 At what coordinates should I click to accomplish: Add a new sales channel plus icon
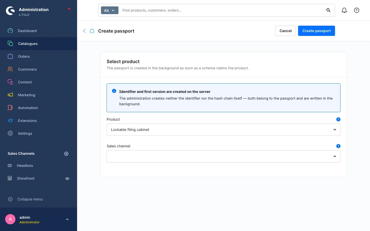click(66, 154)
